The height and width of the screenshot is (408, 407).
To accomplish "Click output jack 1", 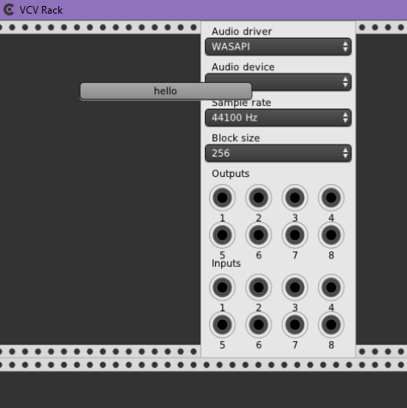I will pyautogui.click(x=222, y=198).
